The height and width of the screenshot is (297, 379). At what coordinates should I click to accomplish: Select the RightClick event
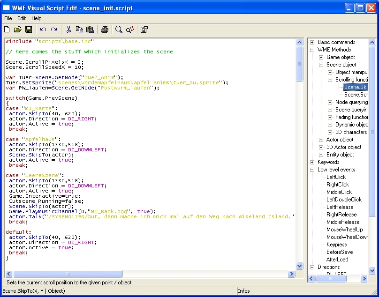pos(338,185)
